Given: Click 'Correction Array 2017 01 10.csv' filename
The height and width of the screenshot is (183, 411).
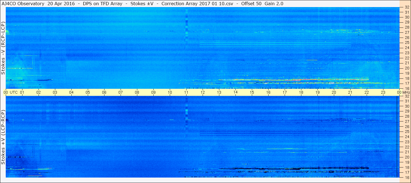Looking at the screenshot, I should click(197, 4).
